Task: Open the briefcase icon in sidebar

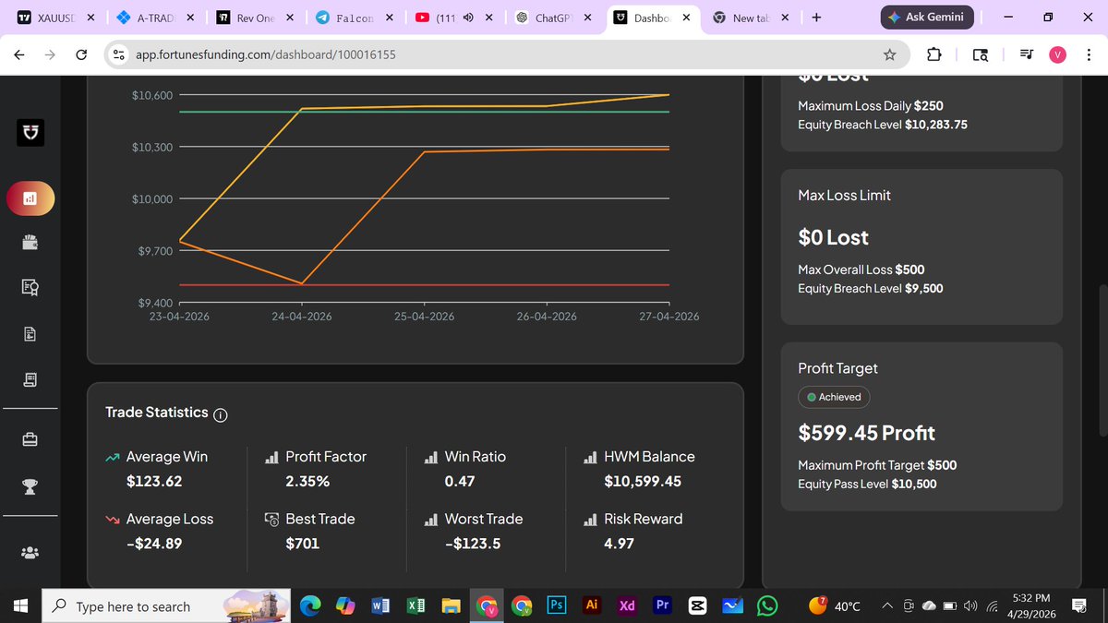Action: (x=30, y=439)
